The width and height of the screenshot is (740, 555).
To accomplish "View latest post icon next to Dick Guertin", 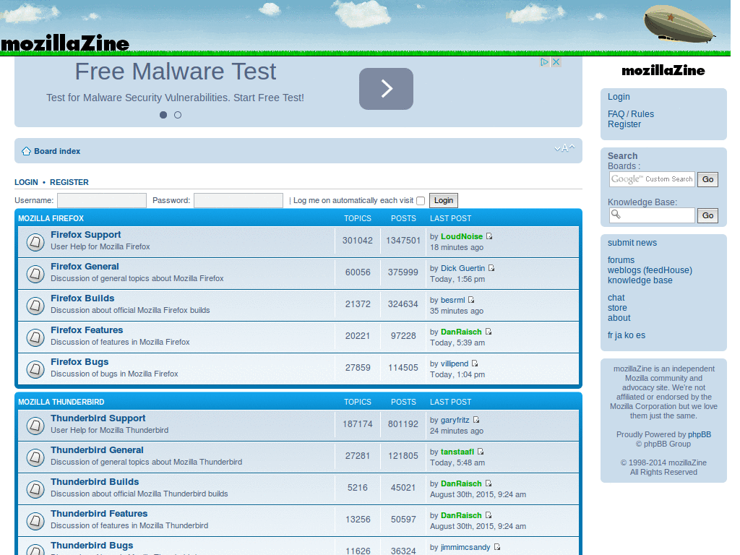I will click(x=491, y=268).
